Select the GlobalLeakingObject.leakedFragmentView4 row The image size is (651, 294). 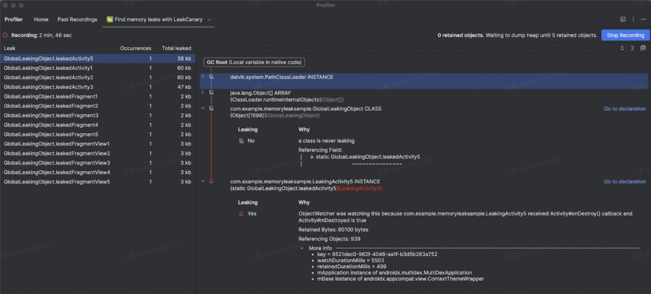[x=98, y=173]
